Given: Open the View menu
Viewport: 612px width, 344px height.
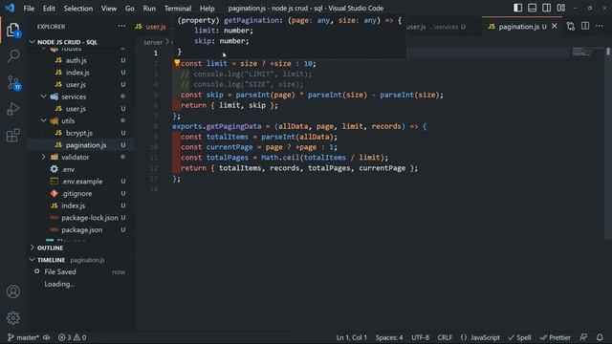Looking at the screenshot, I should (108, 9).
